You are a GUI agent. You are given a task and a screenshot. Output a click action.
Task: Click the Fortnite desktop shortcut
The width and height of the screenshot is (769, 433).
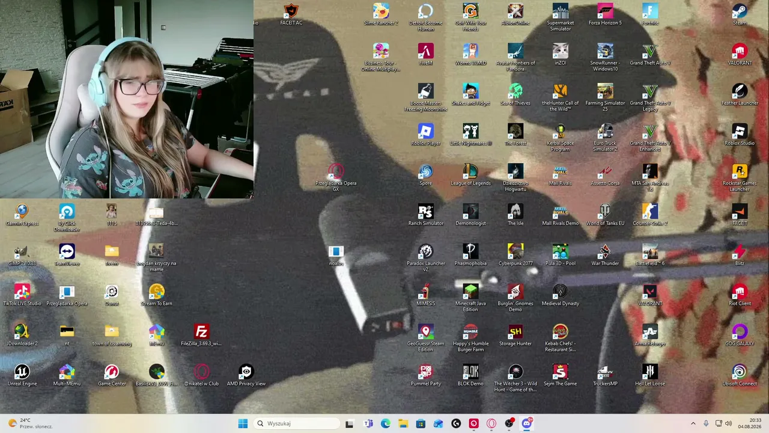pyautogui.click(x=650, y=15)
